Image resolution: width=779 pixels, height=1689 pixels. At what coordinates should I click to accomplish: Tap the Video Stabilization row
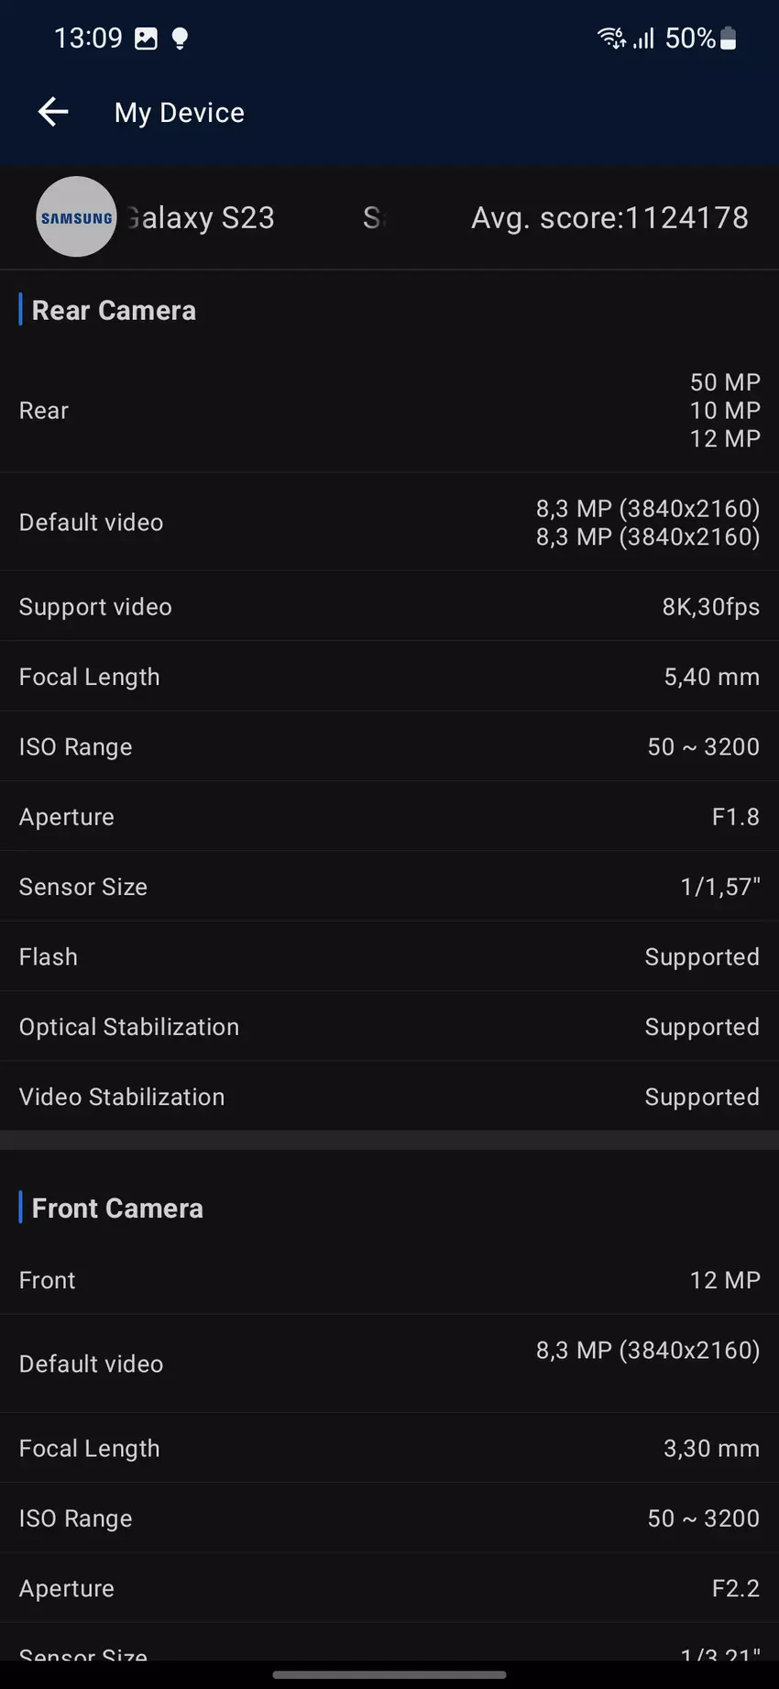[x=389, y=1097]
